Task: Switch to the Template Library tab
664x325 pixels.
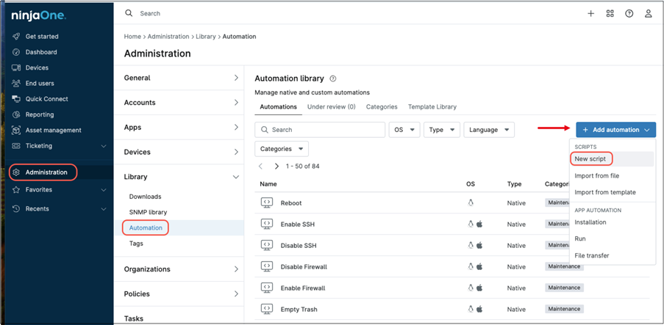Action: (432, 107)
